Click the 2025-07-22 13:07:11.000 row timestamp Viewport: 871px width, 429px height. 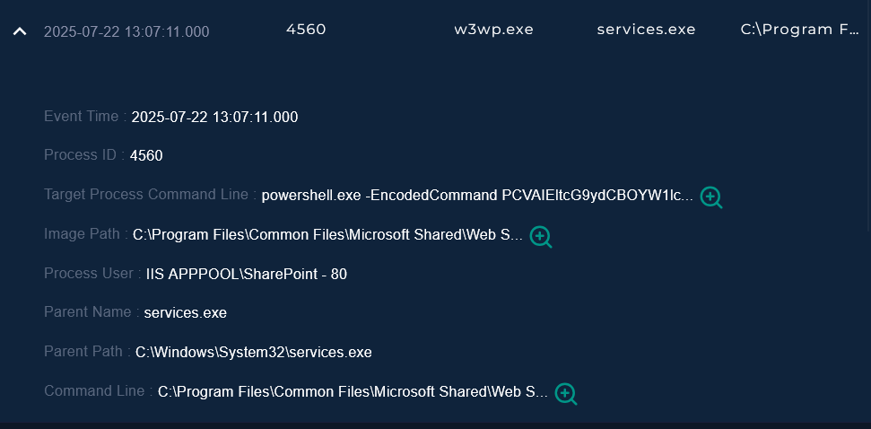[x=126, y=32]
